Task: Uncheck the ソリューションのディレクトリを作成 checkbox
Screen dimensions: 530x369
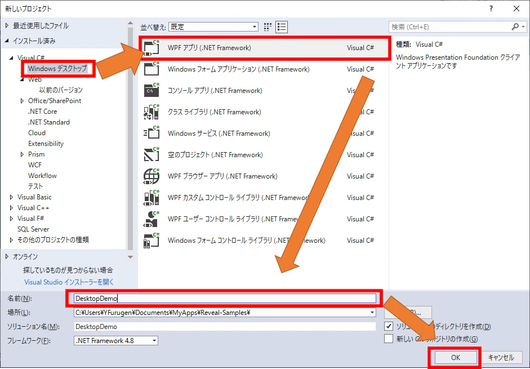Action: 389,326
